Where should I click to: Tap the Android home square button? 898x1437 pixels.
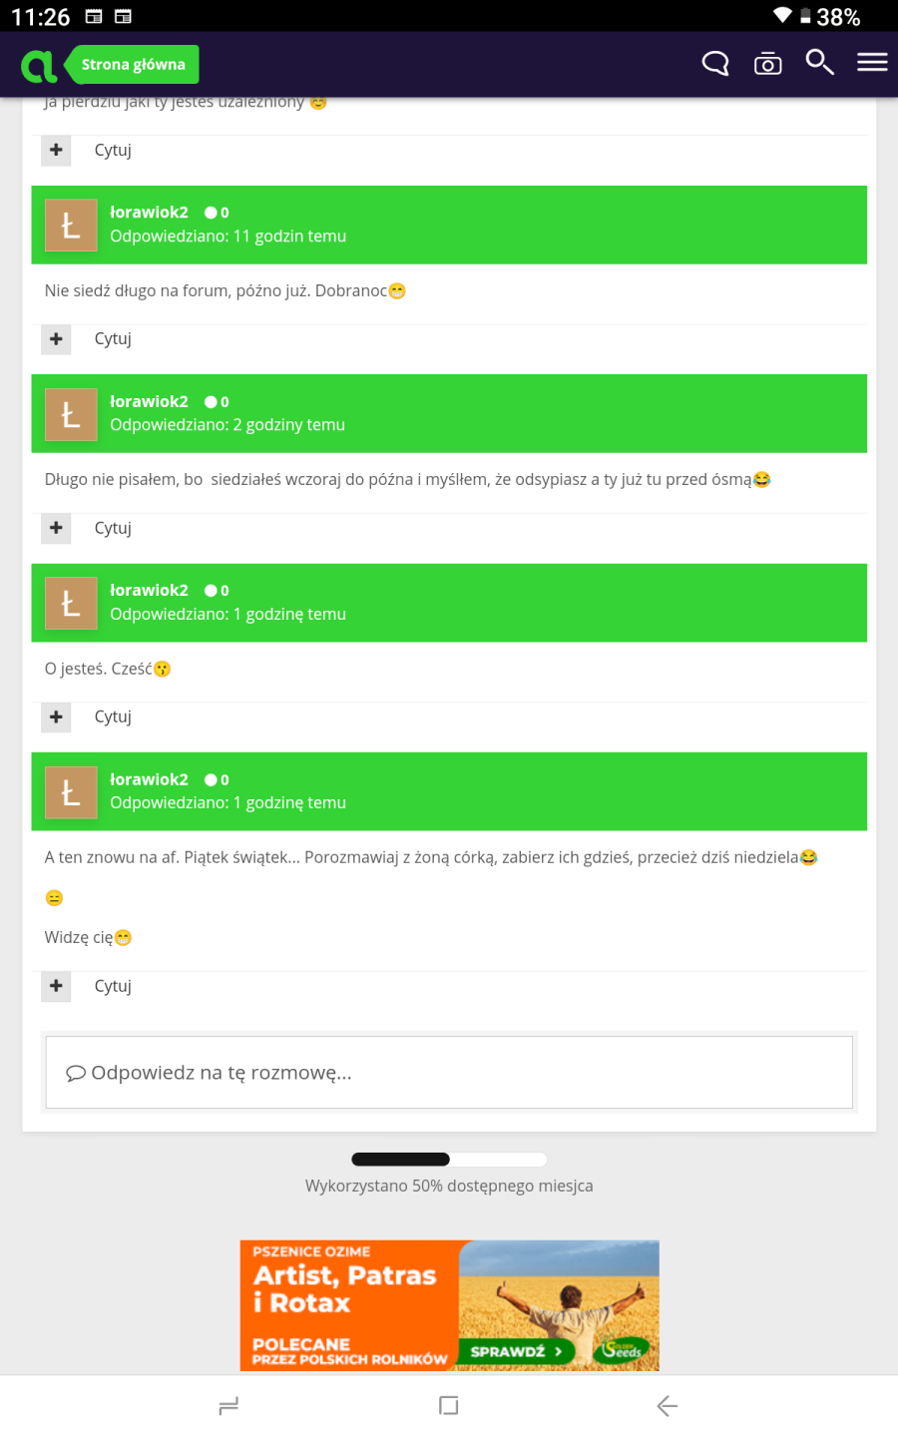coord(449,1406)
